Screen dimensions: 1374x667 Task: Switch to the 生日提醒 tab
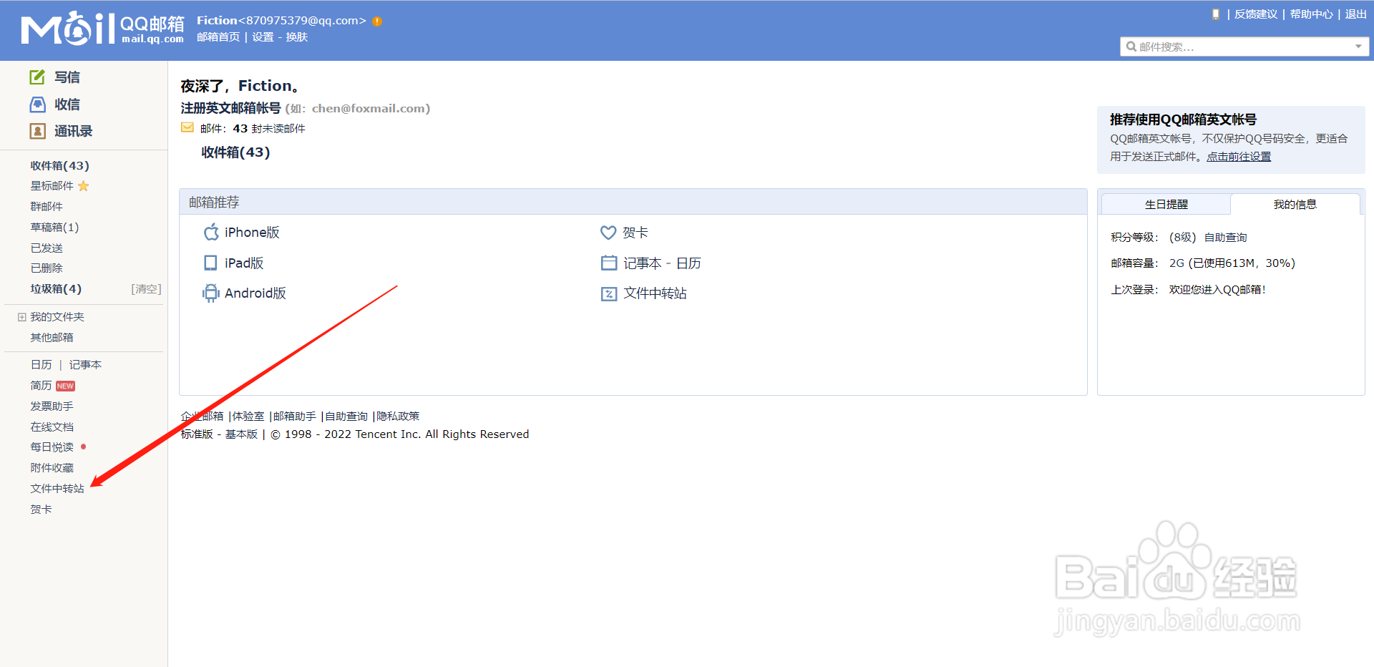1166,204
